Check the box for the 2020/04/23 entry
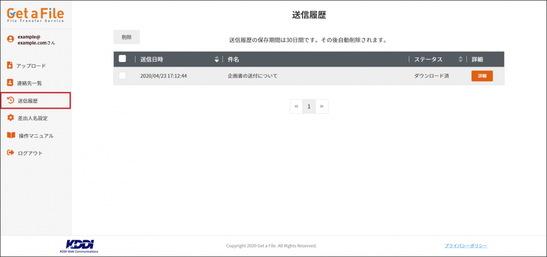Image resolution: width=547 pixels, height=257 pixels. 122,76
